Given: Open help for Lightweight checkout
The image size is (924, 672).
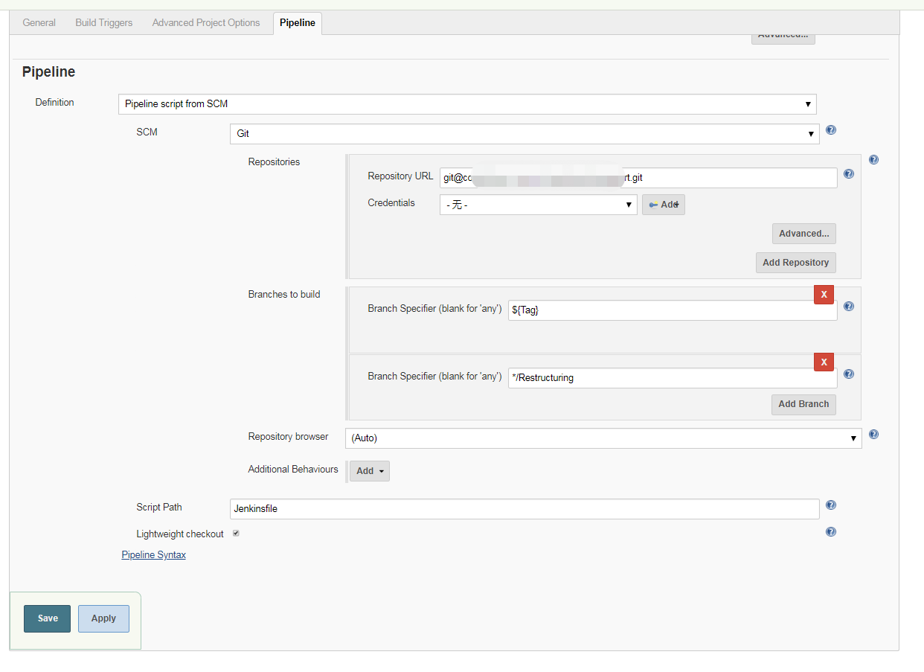Looking at the screenshot, I should (831, 532).
